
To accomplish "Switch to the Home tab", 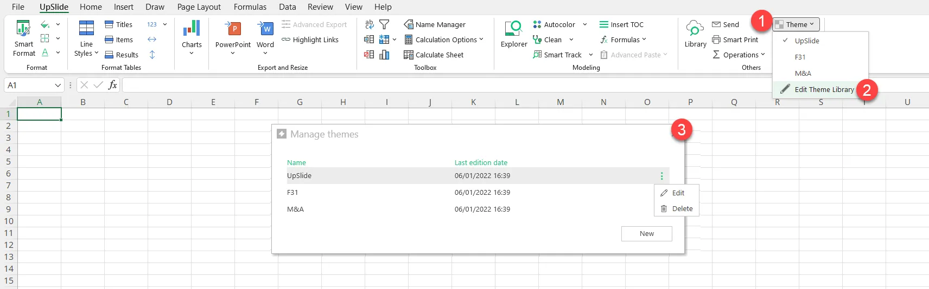I will 91,7.
